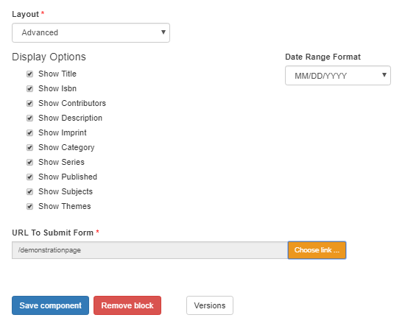Click the Show Themes label text

click(65, 206)
